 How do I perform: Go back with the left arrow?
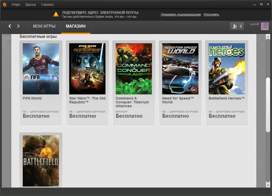click(x=10, y=26)
